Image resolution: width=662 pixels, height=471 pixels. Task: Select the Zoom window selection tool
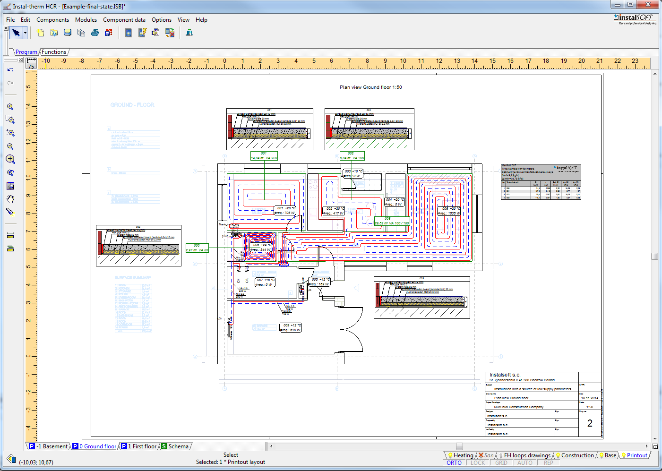pyautogui.click(x=10, y=120)
